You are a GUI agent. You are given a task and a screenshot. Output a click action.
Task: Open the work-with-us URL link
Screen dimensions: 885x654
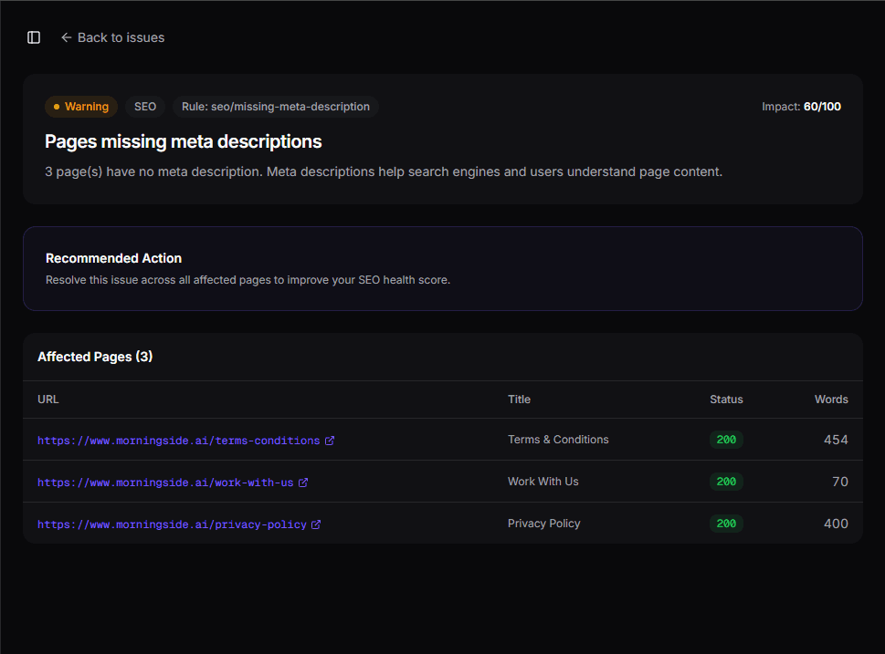click(165, 483)
